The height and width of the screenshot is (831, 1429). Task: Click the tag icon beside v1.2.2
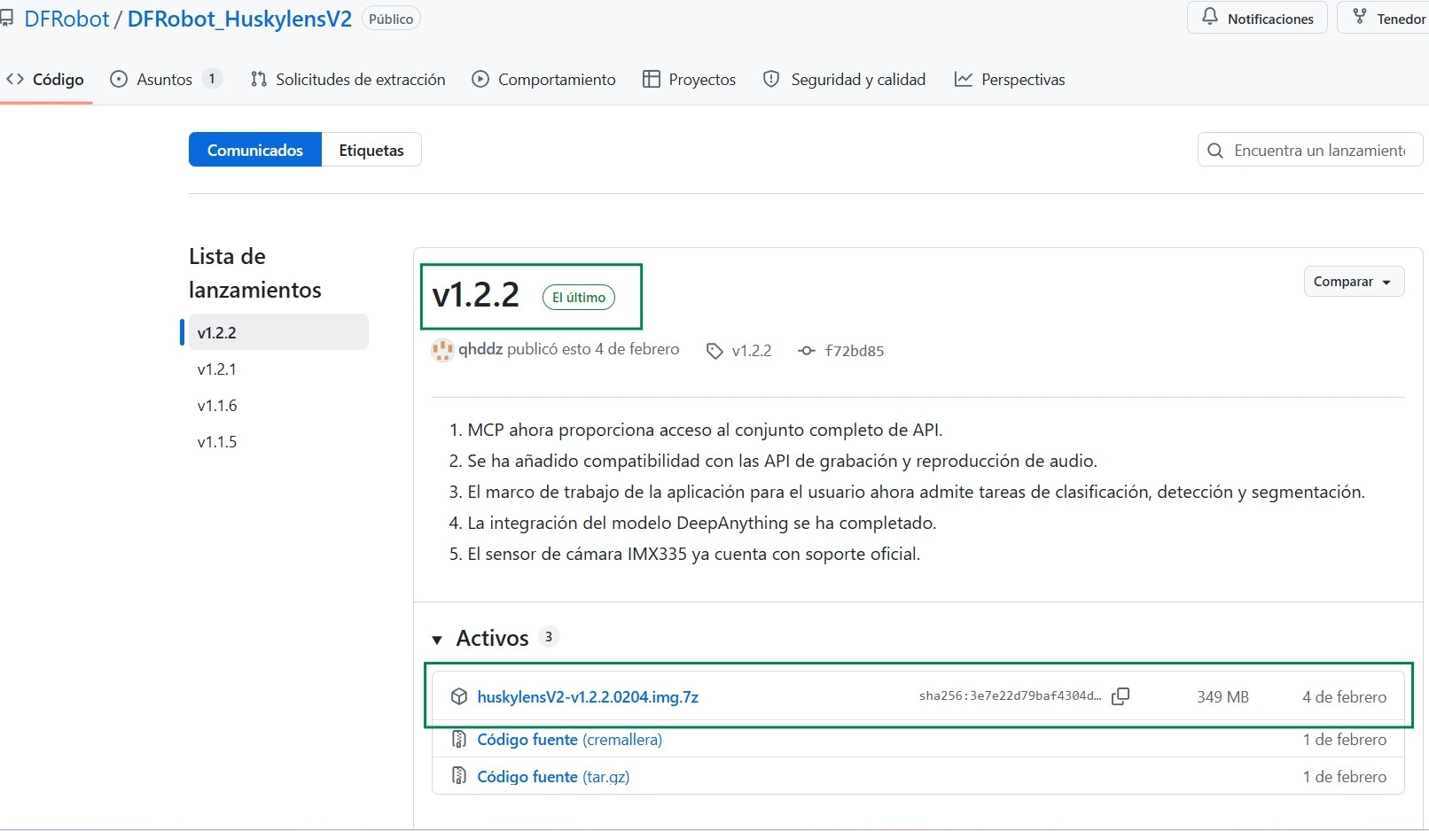coord(714,351)
